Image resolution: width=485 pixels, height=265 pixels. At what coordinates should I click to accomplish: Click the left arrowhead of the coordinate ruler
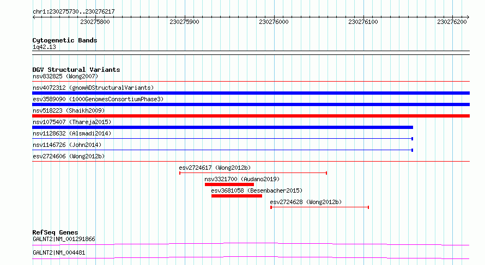pos(34,17)
